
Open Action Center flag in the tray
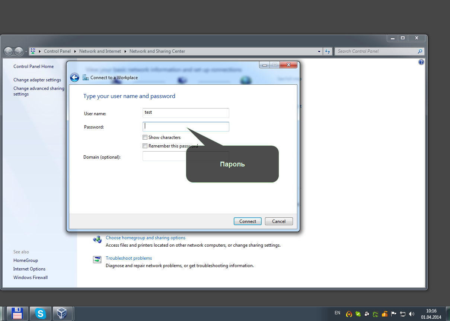(x=394, y=314)
